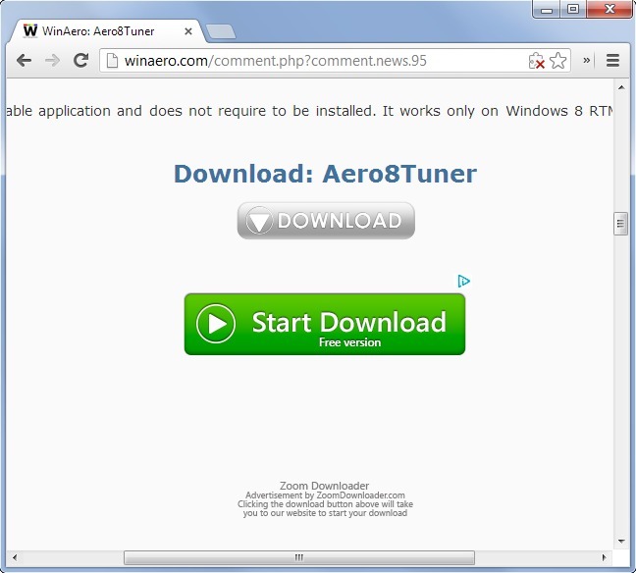This screenshot has width=636, height=573.
Task: Click the forward navigation arrow
Action: tap(52, 61)
